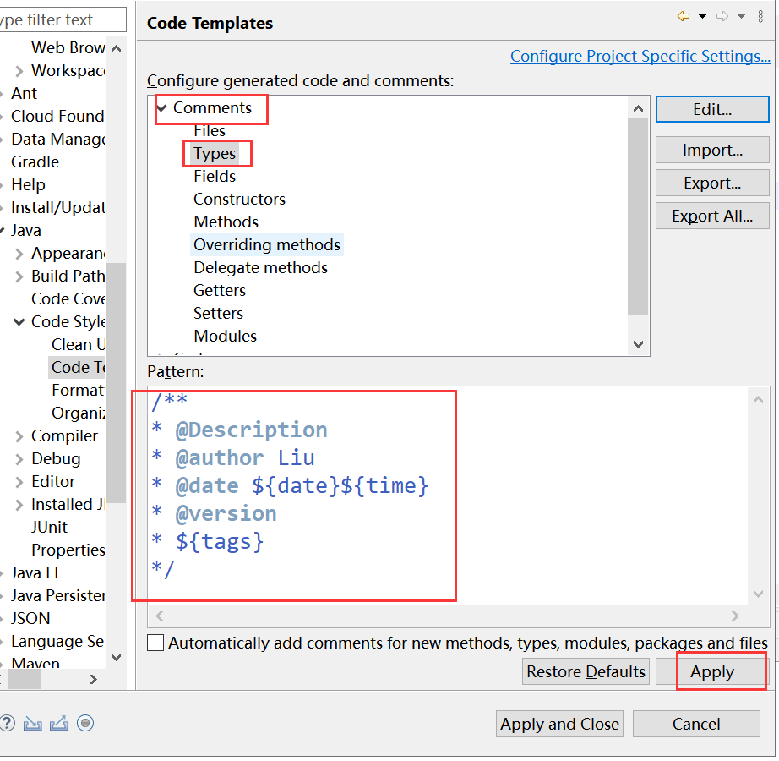
Task: Select the Getters comment template
Action: pyautogui.click(x=220, y=291)
